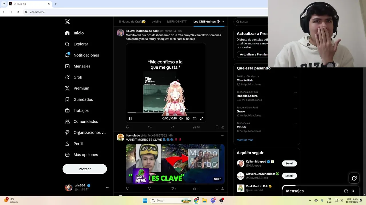Open options for Grave trend
The height and width of the screenshot is (205, 366).
(x=295, y=108)
